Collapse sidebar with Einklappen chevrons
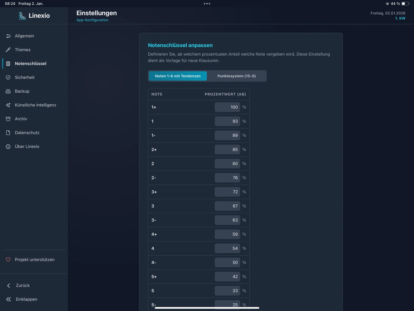 [9, 299]
